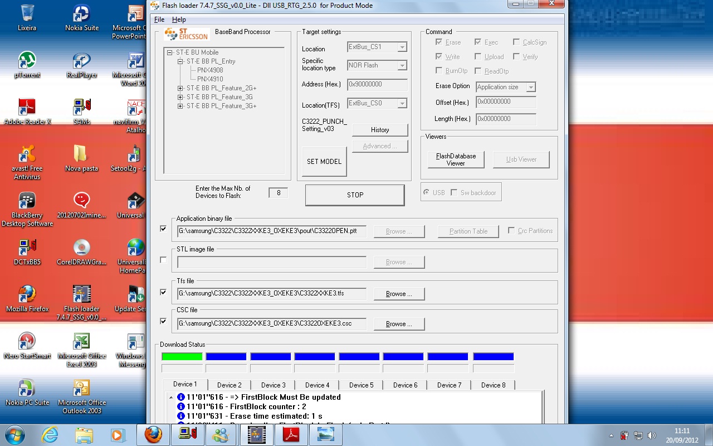Expand ST-E BB PL_Feature_3G node
The image size is (713, 446).
coord(180,97)
